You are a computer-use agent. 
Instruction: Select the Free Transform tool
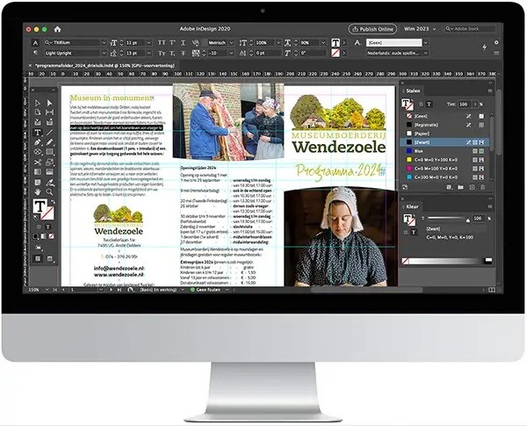click(x=49, y=162)
